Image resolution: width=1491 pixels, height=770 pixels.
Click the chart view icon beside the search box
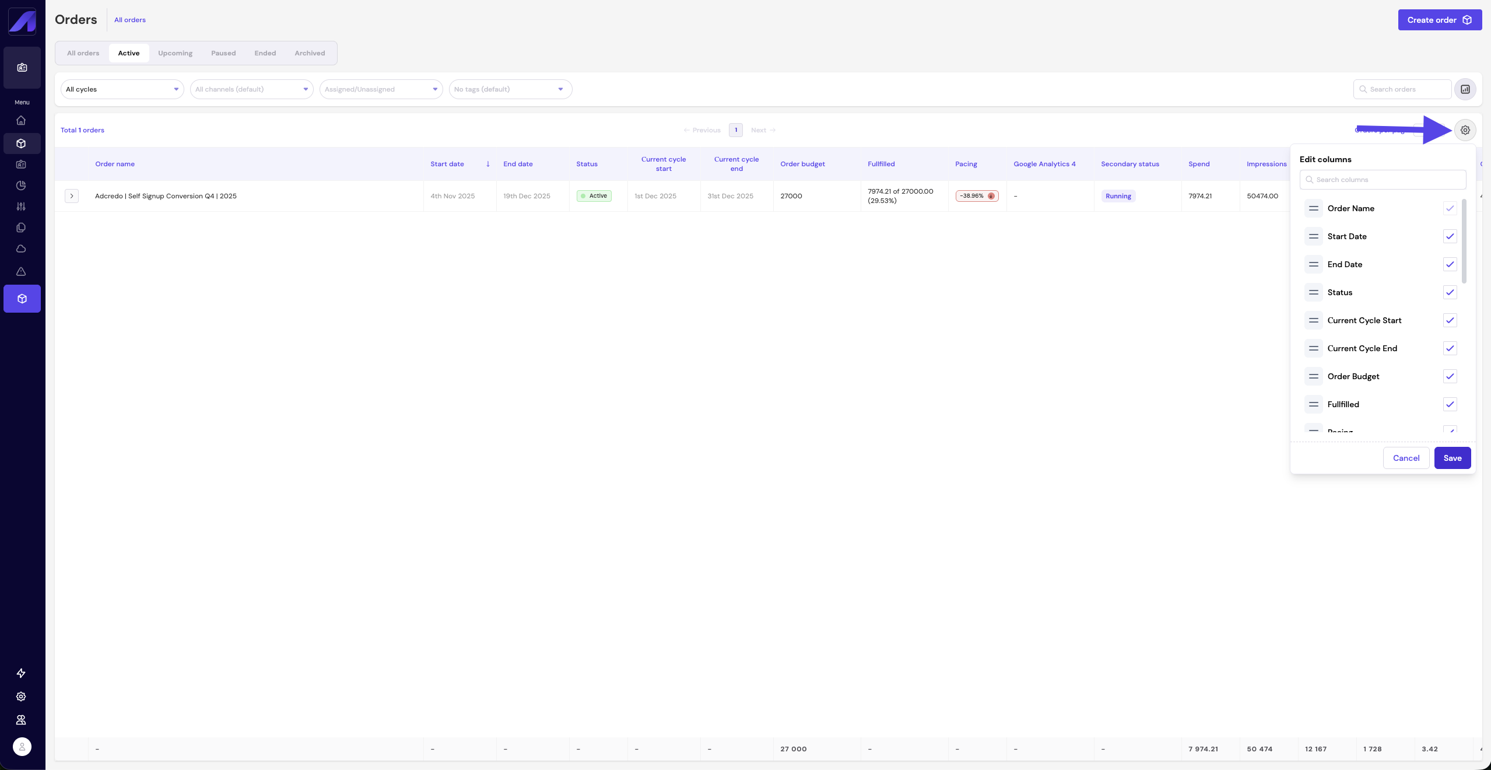(x=1465, y=89)
